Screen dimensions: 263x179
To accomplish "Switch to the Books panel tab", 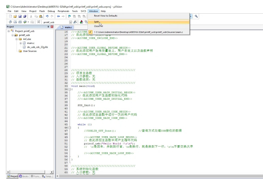I will (x=24, y=176).
